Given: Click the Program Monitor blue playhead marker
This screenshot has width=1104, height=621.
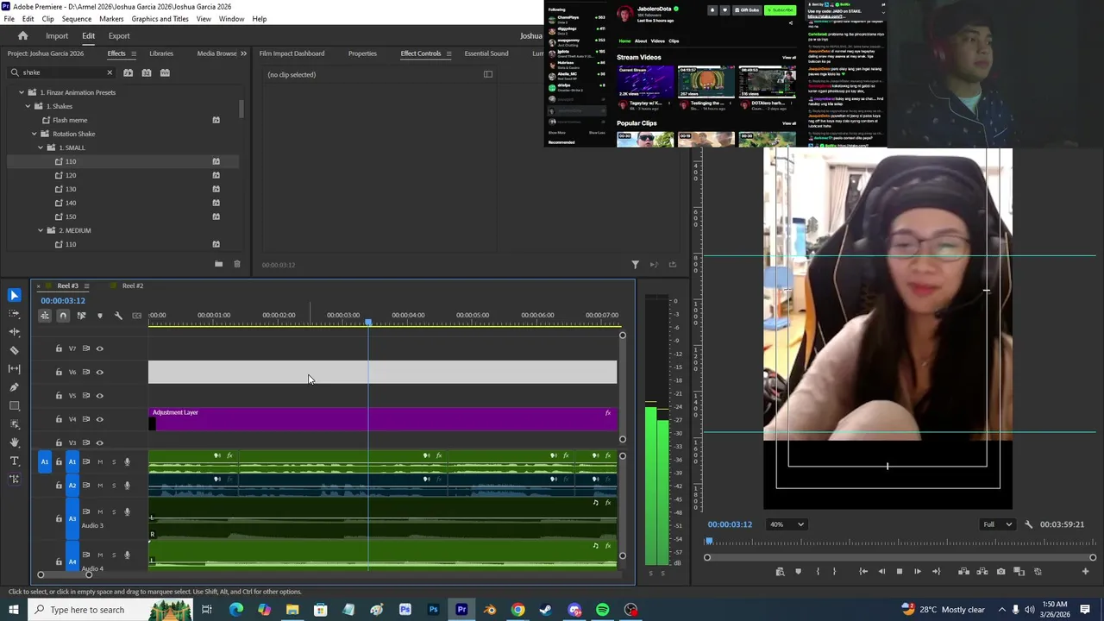Looking at the screenshot, I should (709, 542).
